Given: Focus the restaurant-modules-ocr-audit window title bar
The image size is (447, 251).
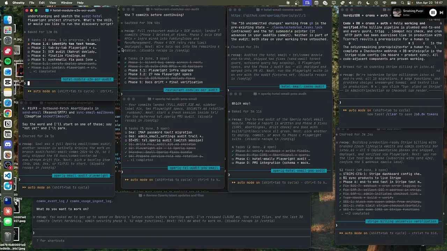Looking at the screenshot, I should point(174,9).
